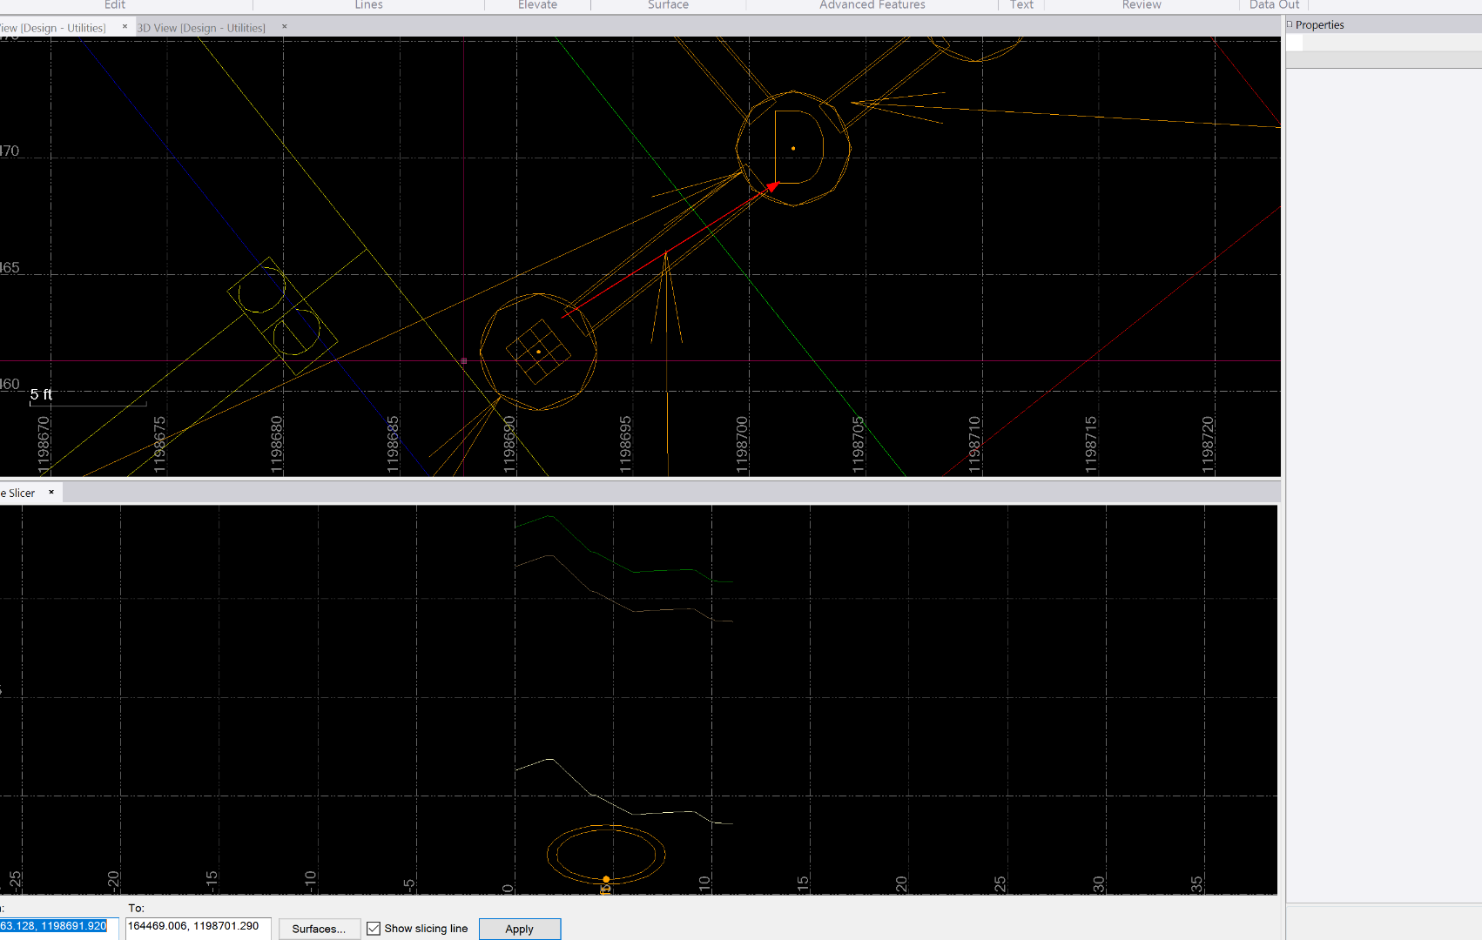Viewport: 1482px width, 940px height.
Task: Activate the Plan View [Design - Utilities] tab
Action: [52, 28]
